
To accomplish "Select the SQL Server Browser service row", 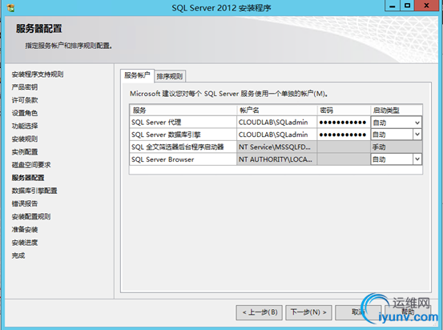I will click(183, 159).
